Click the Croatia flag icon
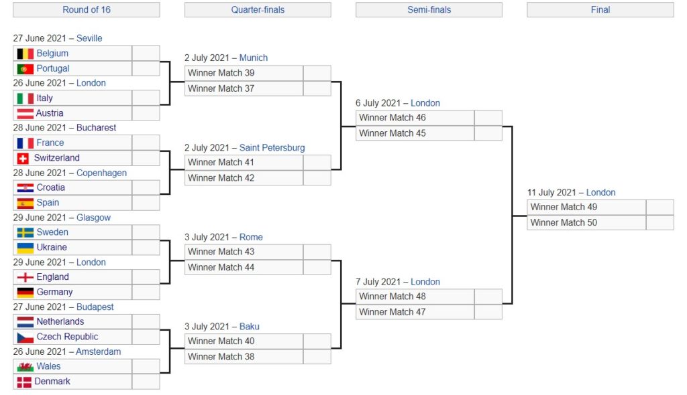Viewport: 687px width, 395px height. point(25,188)
